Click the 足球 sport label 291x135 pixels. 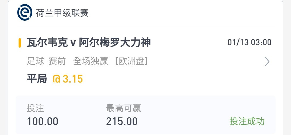coord(36,61)
